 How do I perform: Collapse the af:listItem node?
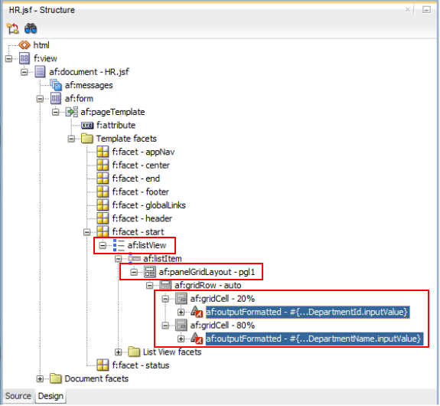coord(119,258)
